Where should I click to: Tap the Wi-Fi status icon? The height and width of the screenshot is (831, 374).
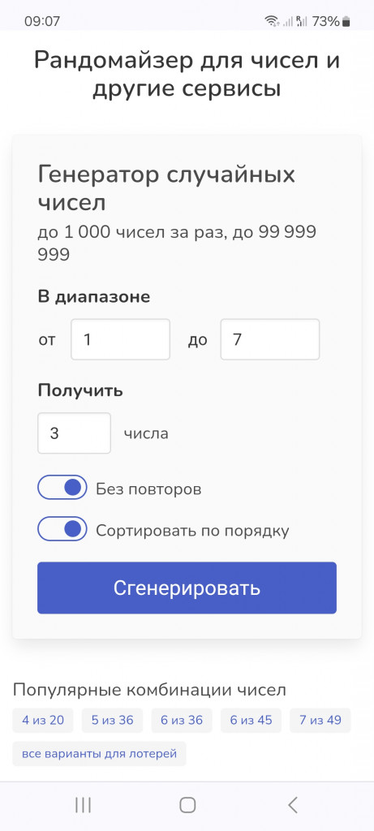[273, 22]
